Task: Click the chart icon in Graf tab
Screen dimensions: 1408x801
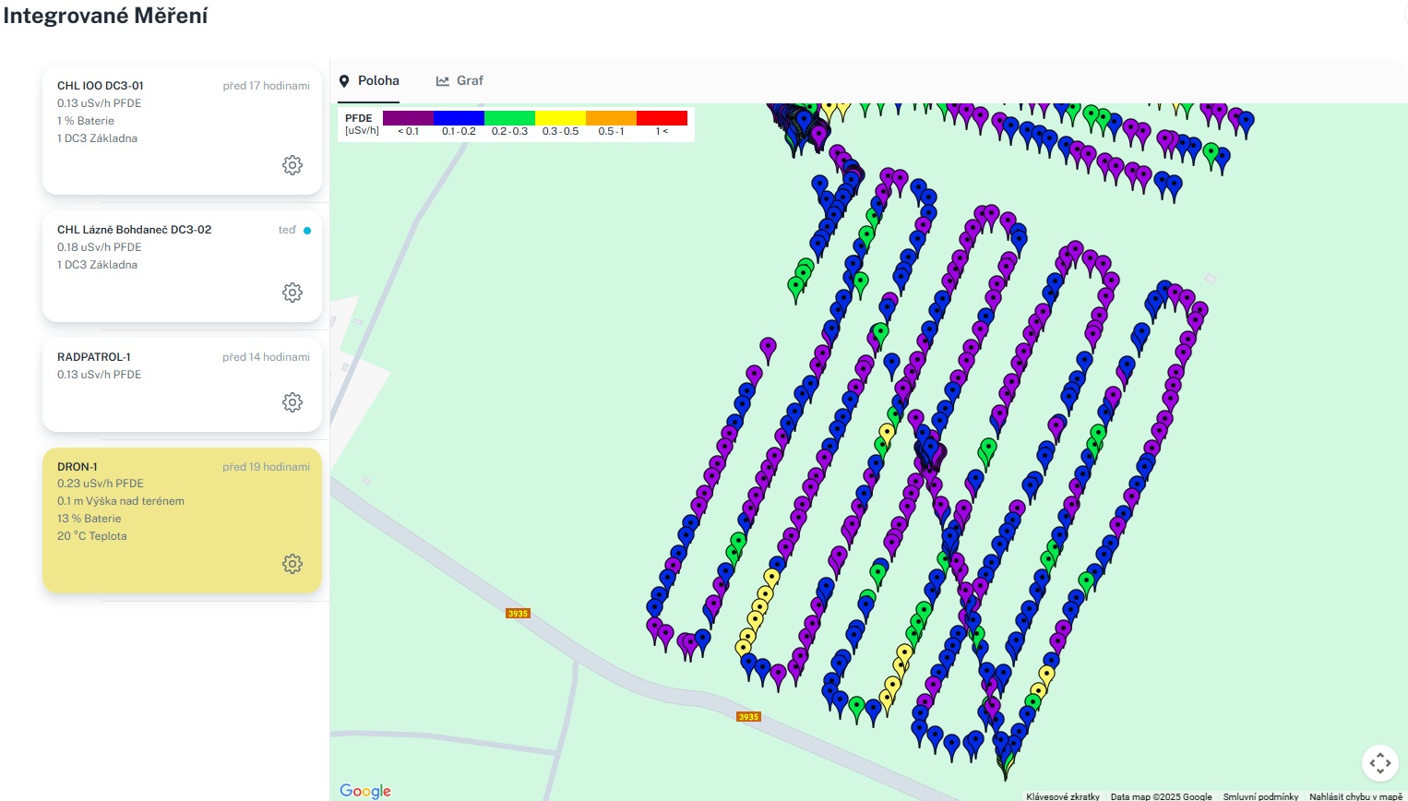Action: click(443, 81)
